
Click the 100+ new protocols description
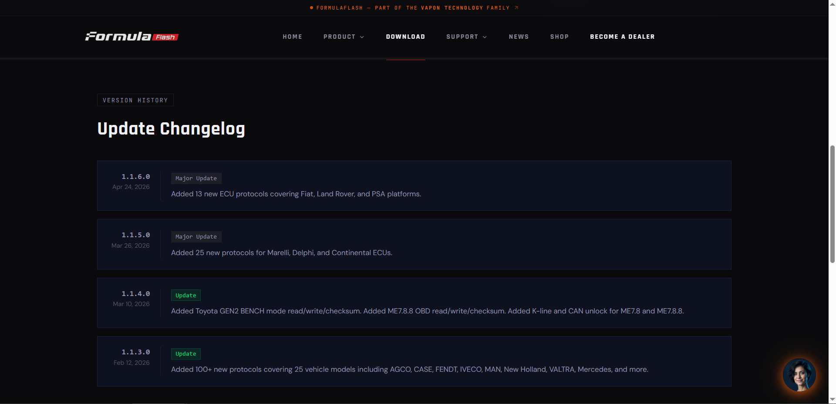coord(410,369)
